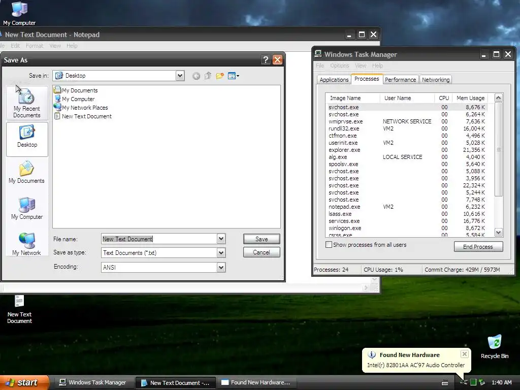Click the on-screen keyboard tray icon

click(x=445, y=383)
